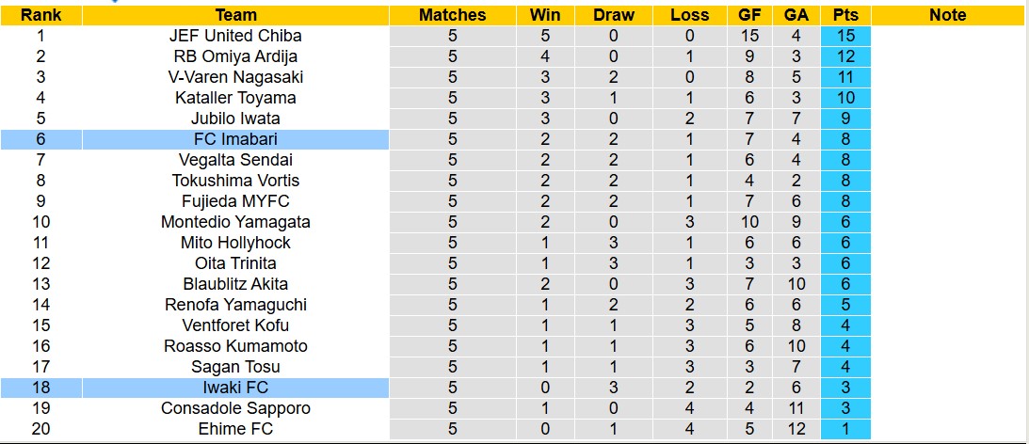This screenshot has width=1029, height=444.
Task: Select the highlighted FC Imabari row
Action: (x=235, y=139)
